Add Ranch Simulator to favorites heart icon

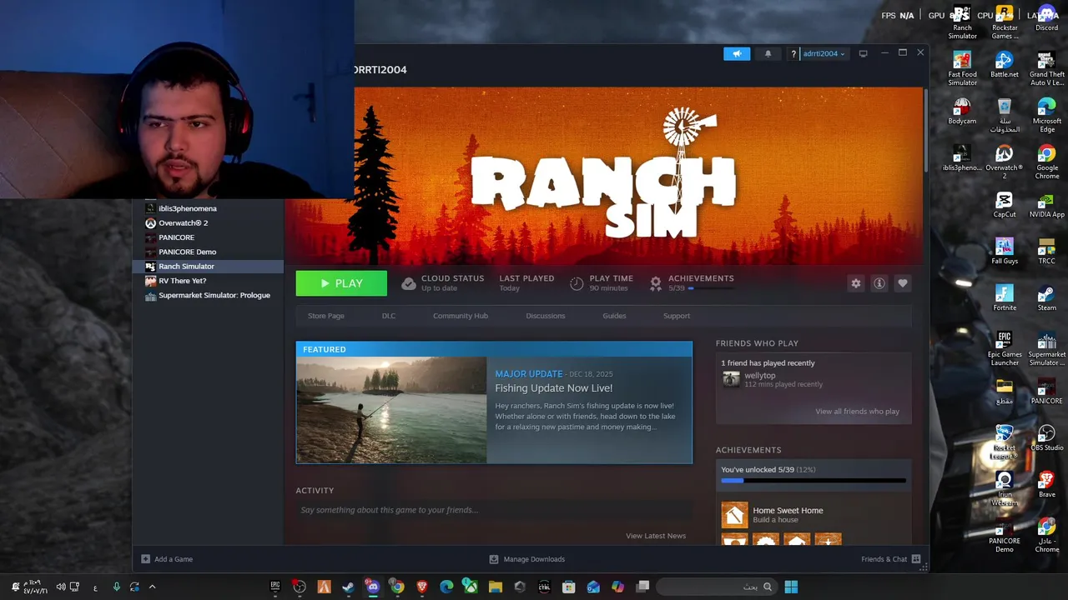click(x=903, y=283)
